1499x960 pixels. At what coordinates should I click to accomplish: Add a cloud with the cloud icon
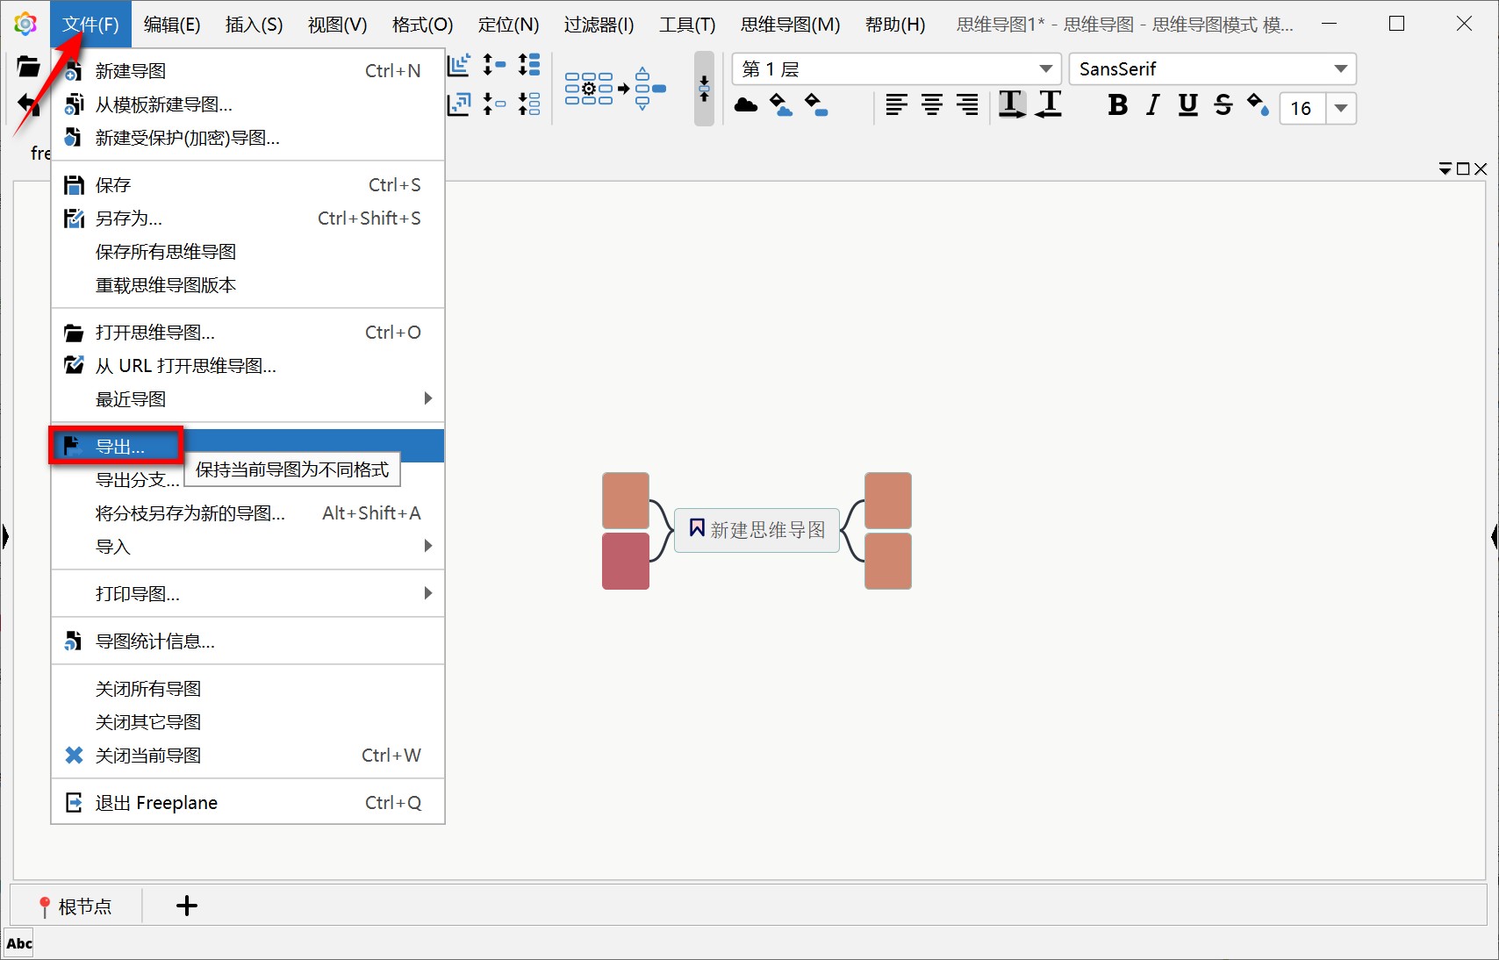(746, 105)
